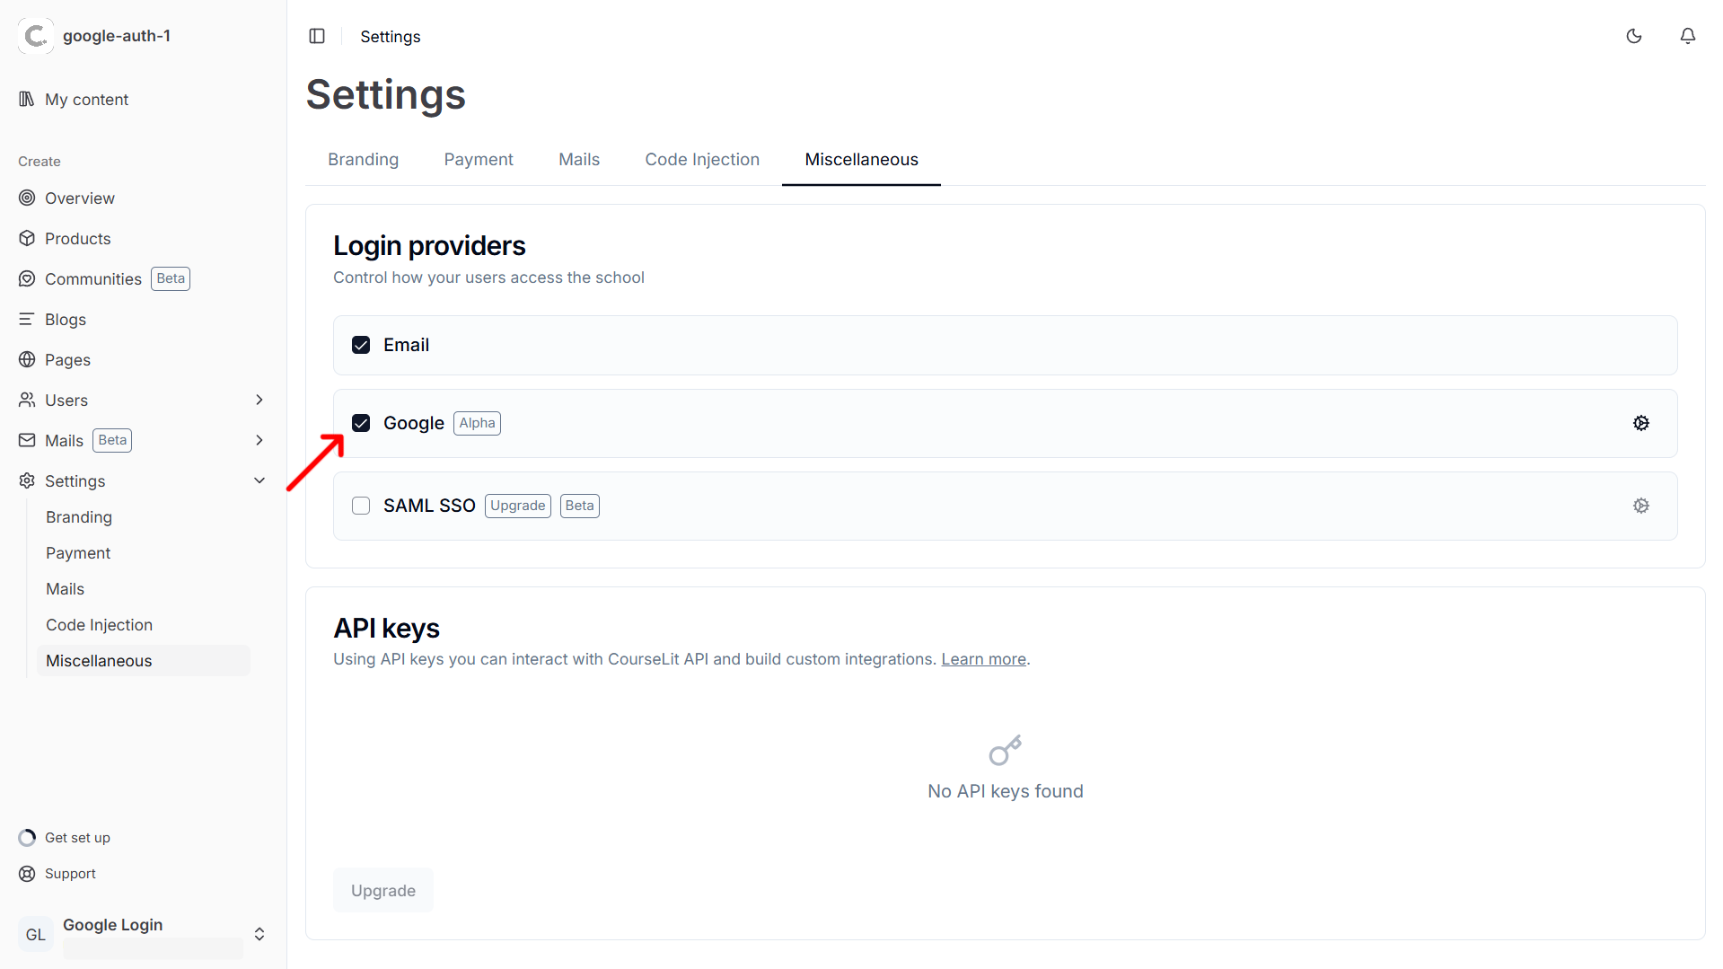Screen dimensions: 1723x969
Task: Select the Code Injection tab
Action: [702, 159]
